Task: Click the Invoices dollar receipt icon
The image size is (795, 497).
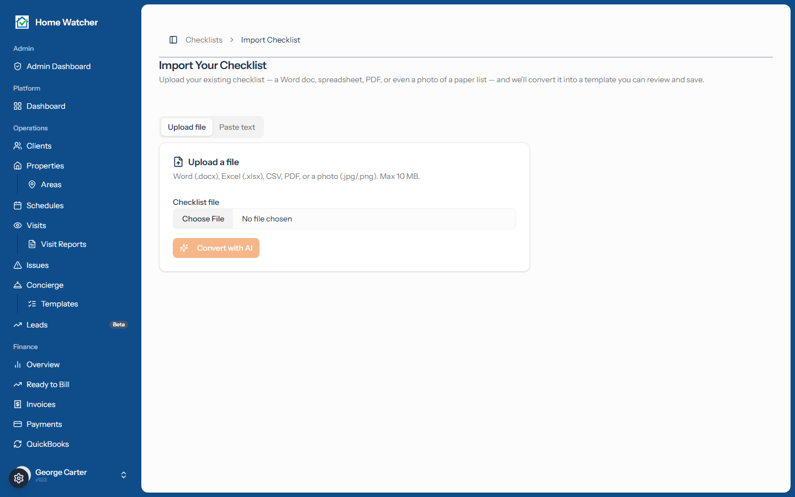Action: coord(18,404)
